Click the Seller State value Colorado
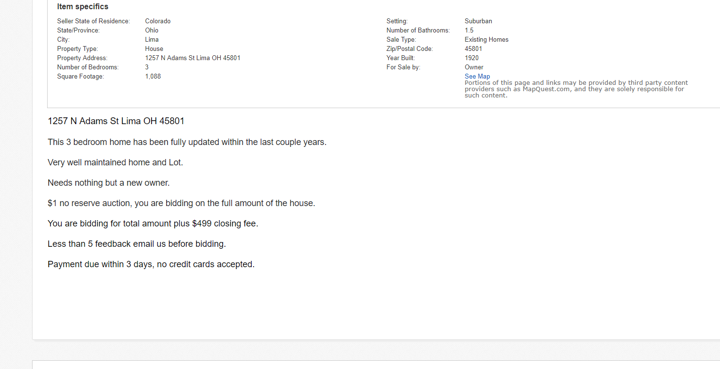720x369 pixels. point(158,21)
